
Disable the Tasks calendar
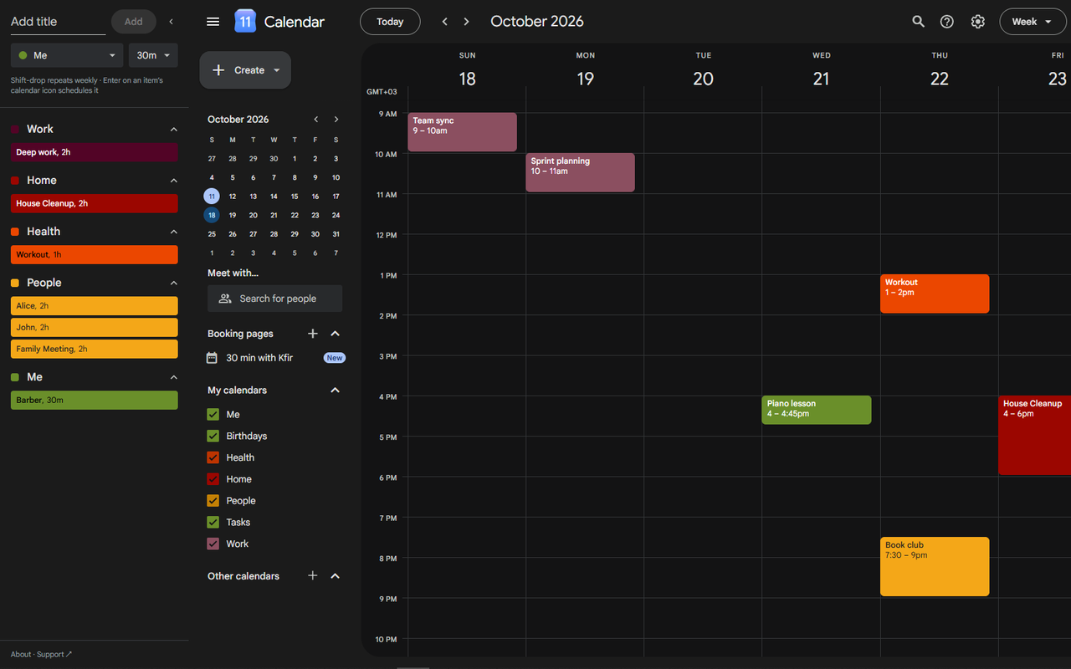point(213,523)
